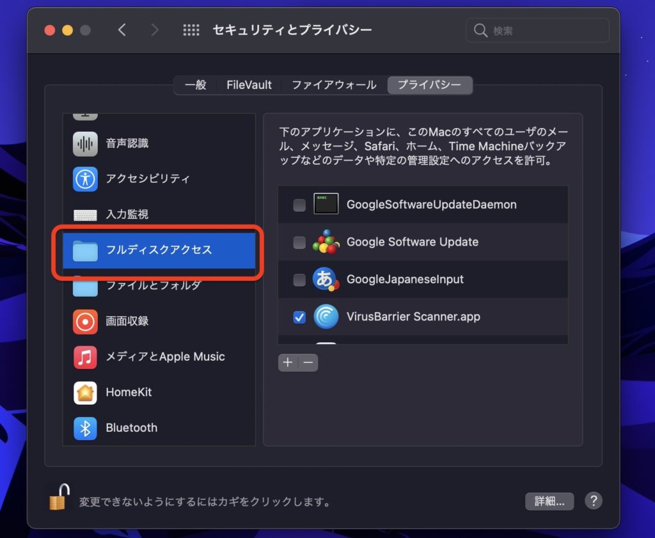Add an application with the plus button
Screen dimensions: 655x538
(288, 363)
